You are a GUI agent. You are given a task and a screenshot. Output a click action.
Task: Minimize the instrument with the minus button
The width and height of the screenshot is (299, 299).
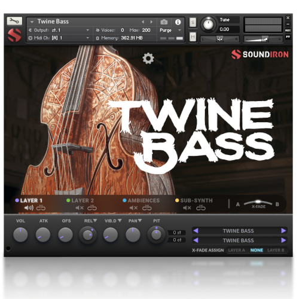[288, 24]
